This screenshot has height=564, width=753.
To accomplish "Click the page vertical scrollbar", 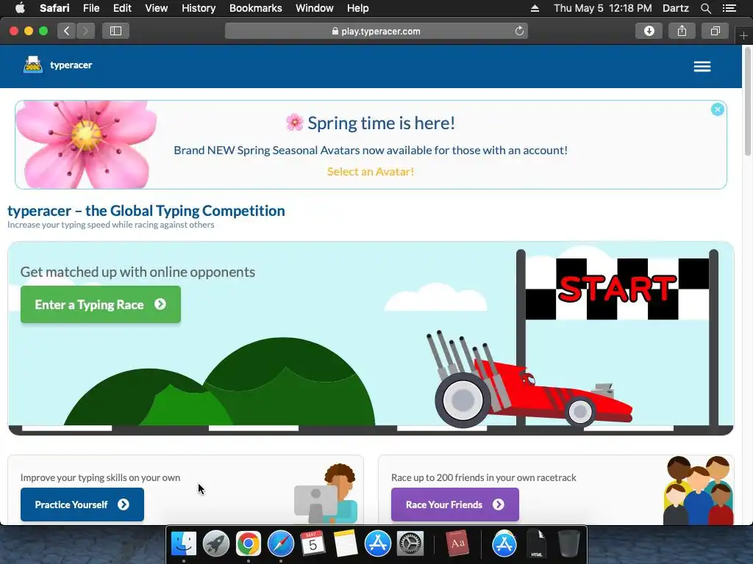I will point(747,101).
